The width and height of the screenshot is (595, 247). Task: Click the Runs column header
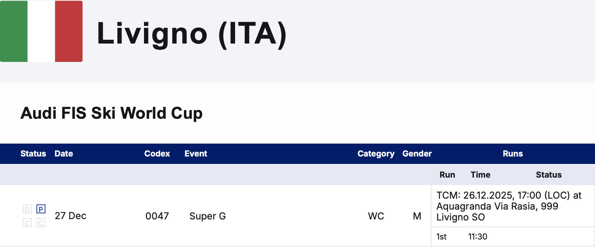tap(513, 154)
